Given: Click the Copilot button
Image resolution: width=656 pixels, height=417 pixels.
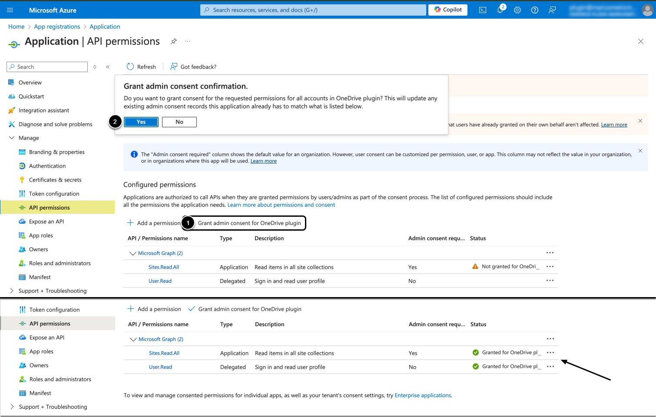Looking at the screenshot, I should (448, 10).
